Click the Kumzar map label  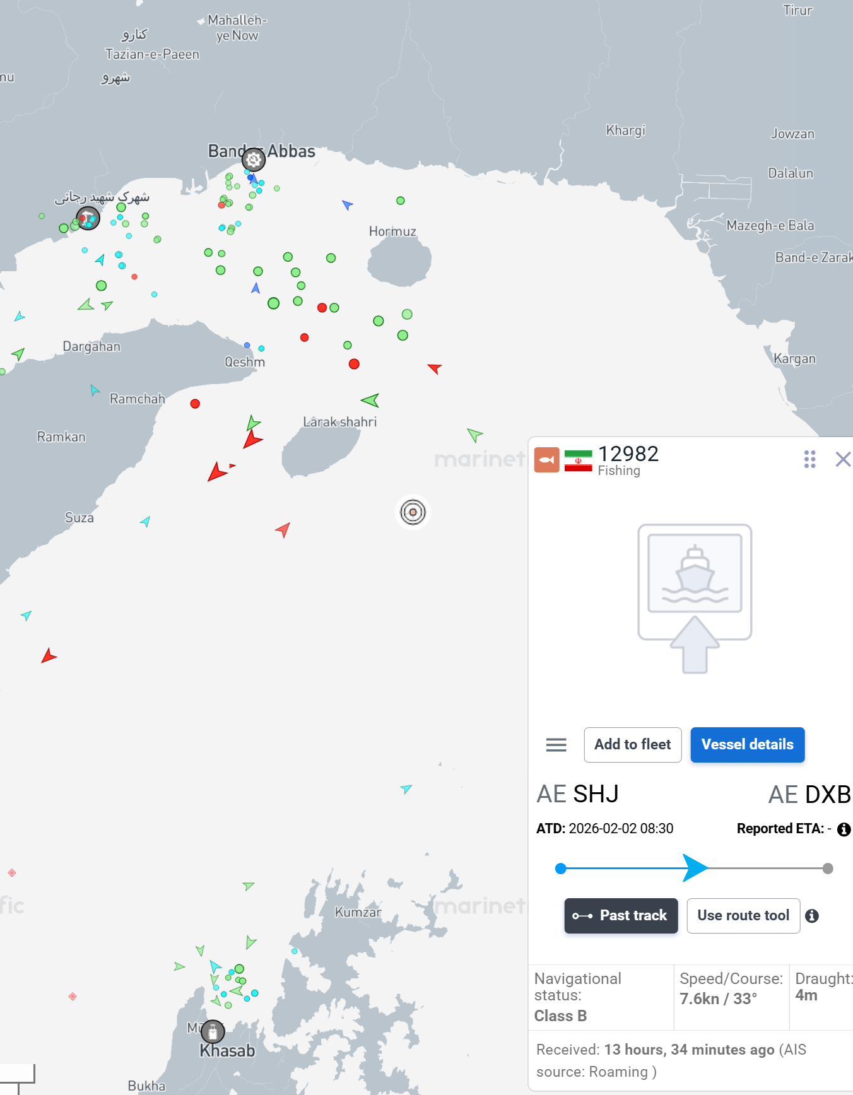tap(358, 912)
